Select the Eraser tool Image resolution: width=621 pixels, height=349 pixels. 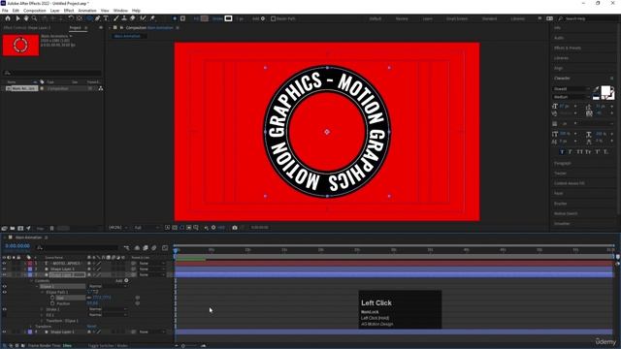click(x=133, y=18)
